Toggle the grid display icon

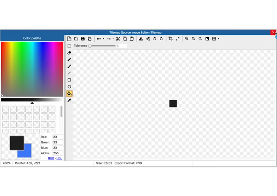click(214, 39)
